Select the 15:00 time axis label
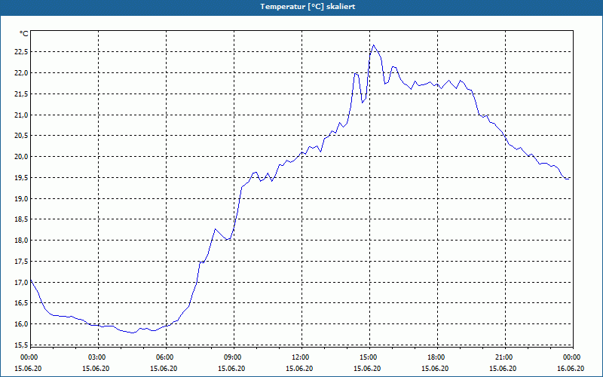The image size is (603, 377). click(x=369, y=357)
